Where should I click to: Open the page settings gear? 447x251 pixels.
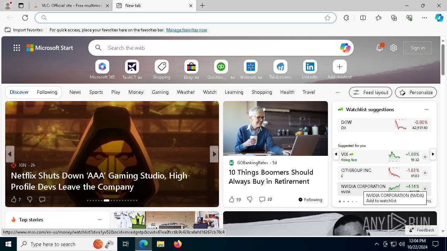(394, 48)
